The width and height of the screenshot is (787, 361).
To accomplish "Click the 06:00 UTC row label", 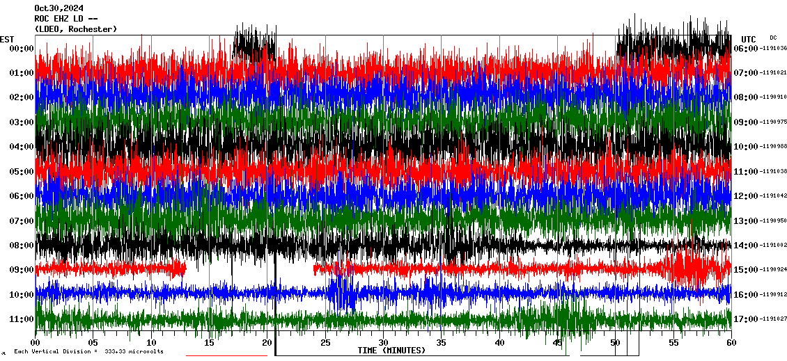I will pos(746,49).
